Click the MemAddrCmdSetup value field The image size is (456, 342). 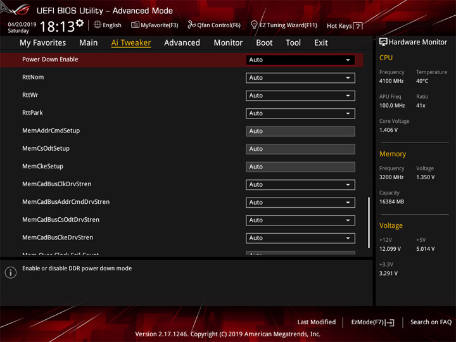click(x=300, y=131)
